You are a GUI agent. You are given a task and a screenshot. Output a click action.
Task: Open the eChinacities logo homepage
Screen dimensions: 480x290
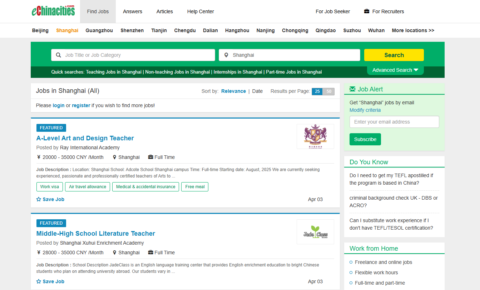click(53, 11)
